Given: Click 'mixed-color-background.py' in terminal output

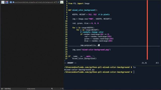Looking at the screenshot, I should pos(79,69).
